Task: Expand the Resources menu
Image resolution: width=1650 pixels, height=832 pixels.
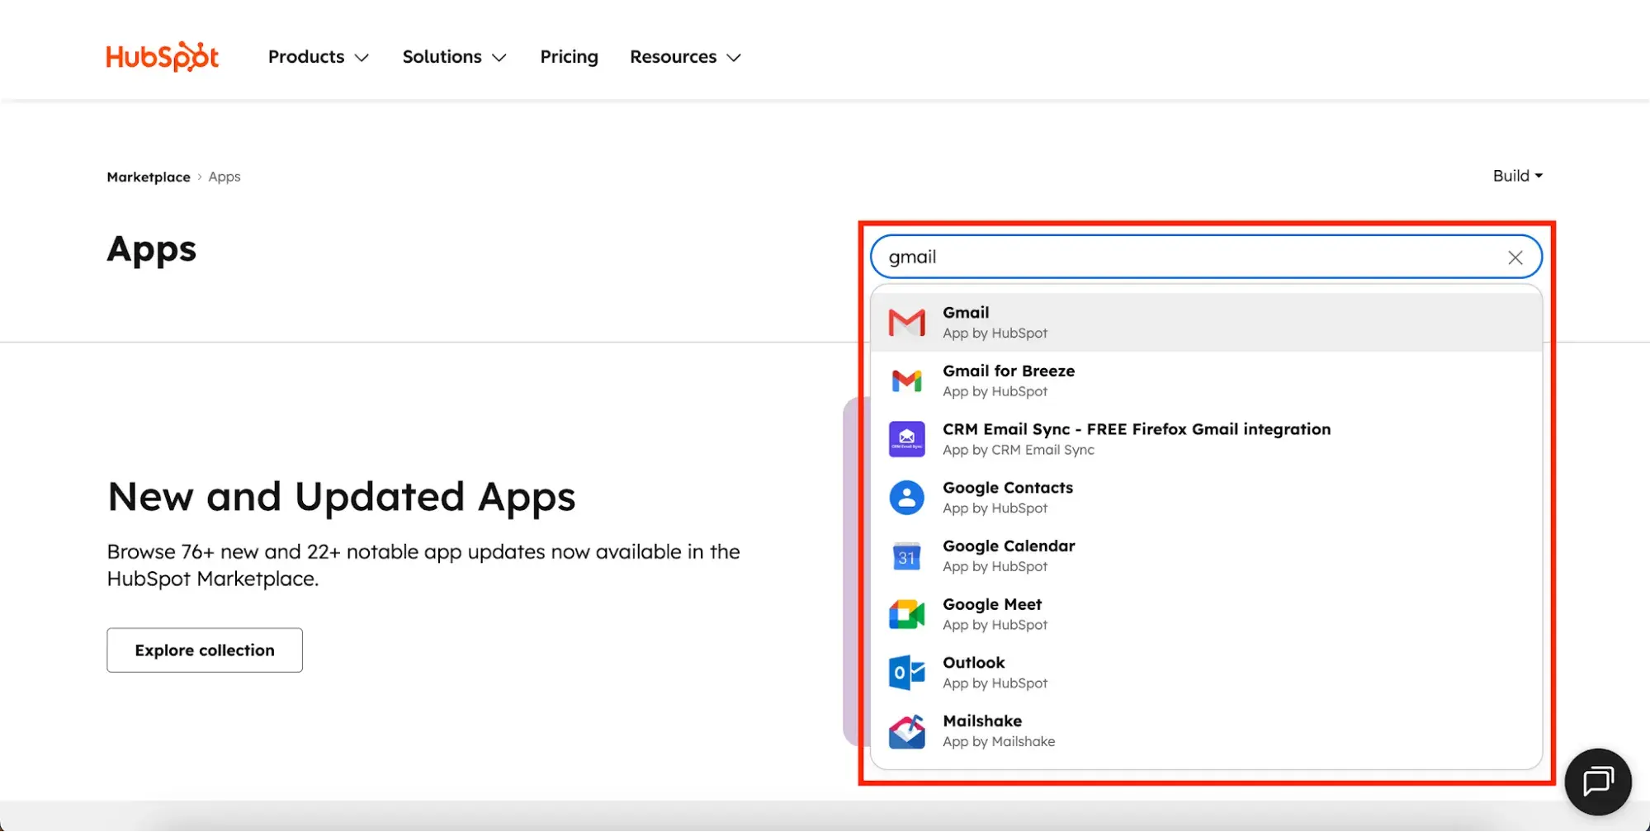Action: [x=685, y=57]
